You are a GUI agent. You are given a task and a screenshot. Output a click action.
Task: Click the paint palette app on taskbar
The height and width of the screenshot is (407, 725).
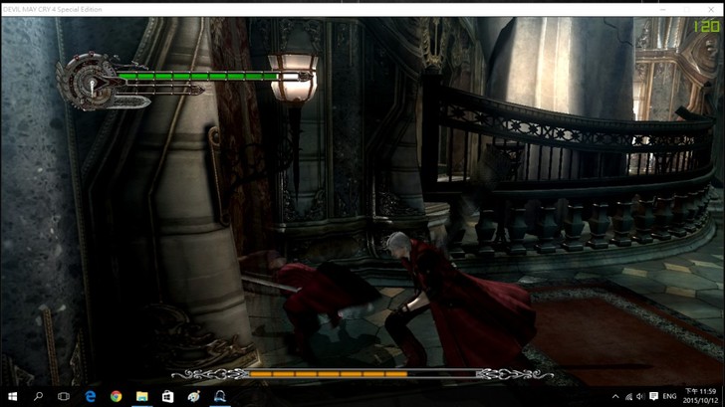194,396
